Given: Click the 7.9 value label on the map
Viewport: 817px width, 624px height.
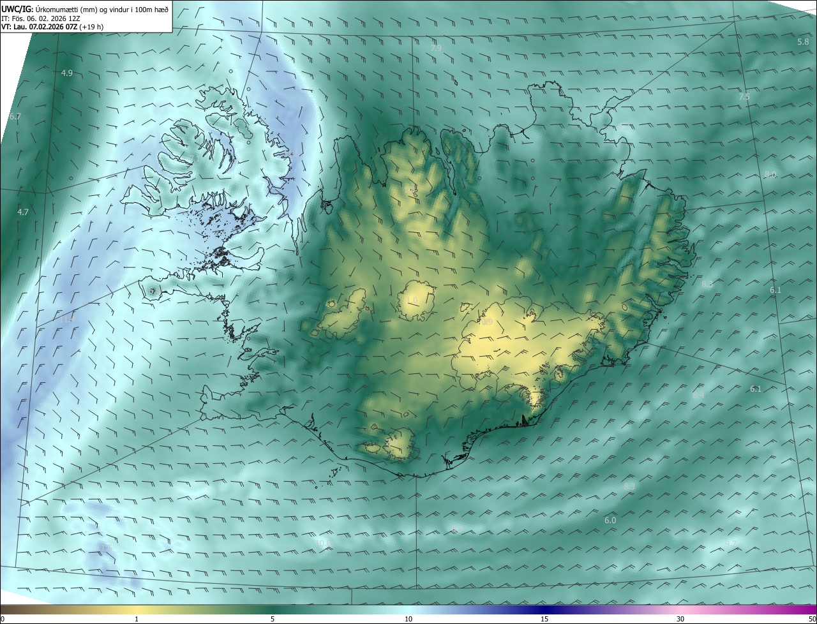Looking at the screenshot, I should click(x=436, y=48).
